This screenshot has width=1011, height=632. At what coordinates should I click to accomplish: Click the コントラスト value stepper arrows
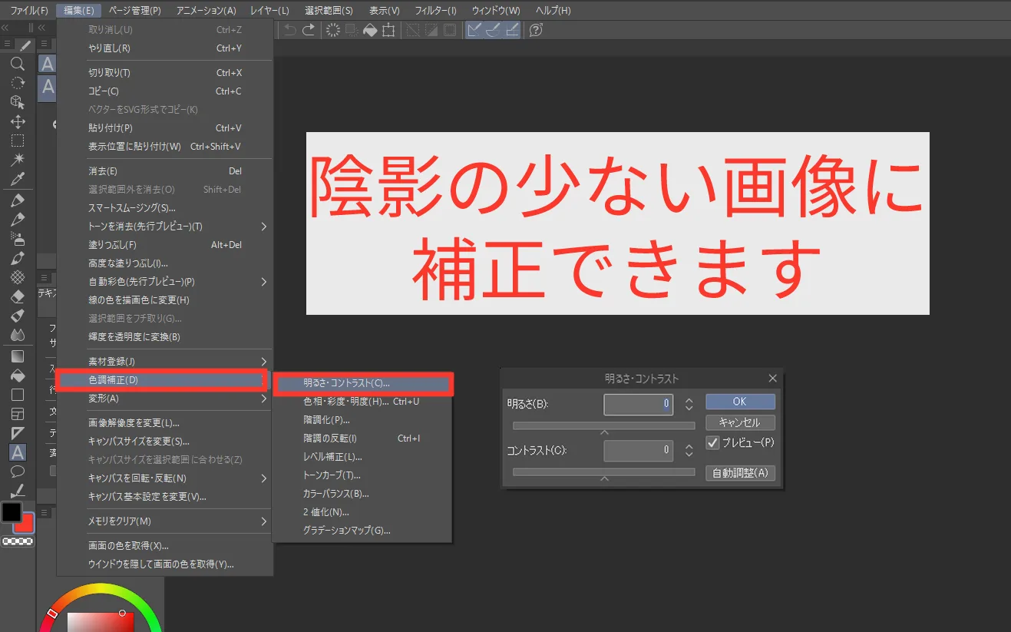tap(689, 451)
